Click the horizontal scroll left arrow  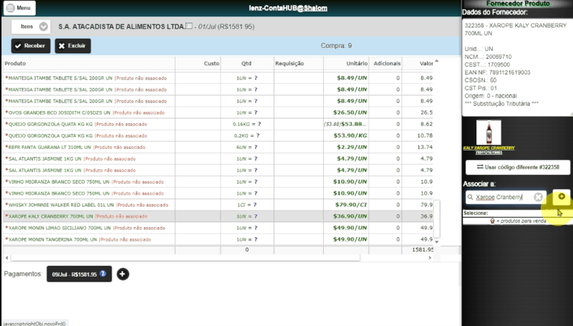coord(6,258)
